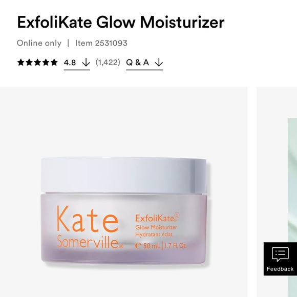Click the Feedback chat bubble icon

(x=280, y=254)
